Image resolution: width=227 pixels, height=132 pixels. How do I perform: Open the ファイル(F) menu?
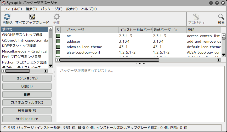pos(13,9)
